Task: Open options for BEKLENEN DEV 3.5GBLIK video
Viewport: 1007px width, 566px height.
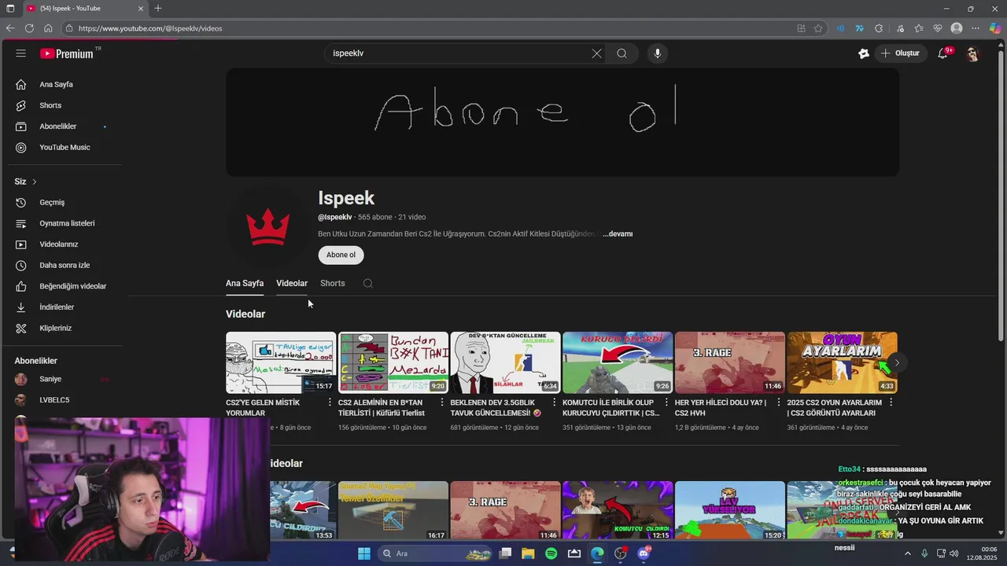Action: (554, 402)
